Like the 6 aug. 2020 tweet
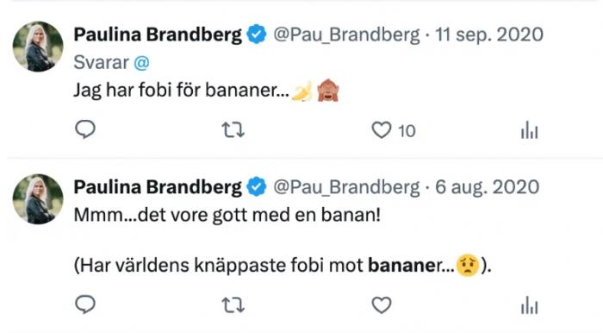This screenshot has height=333, width=603. (x=381, y=305)
